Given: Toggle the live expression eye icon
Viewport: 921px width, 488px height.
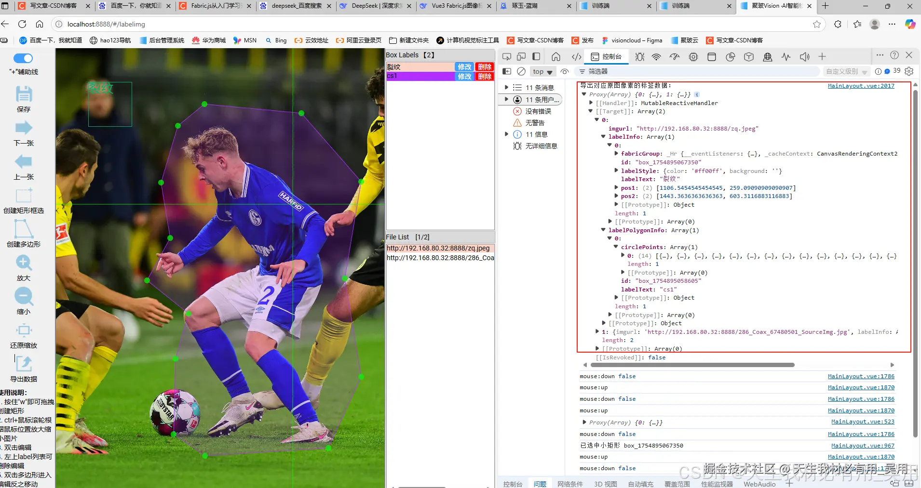Looking at the screenshot, I should 565,71.
